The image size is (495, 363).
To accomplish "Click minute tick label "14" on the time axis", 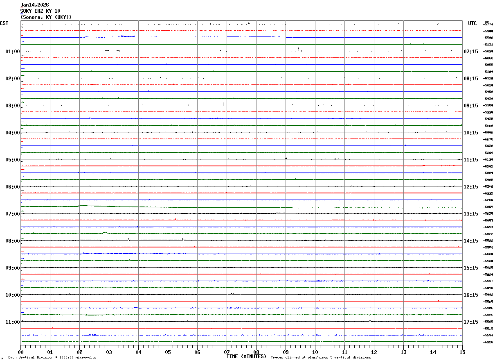I will coord(433,352).
